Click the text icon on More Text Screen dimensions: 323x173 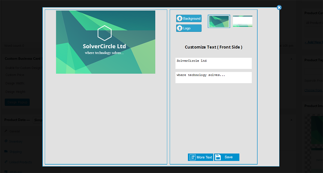(193, 157)
